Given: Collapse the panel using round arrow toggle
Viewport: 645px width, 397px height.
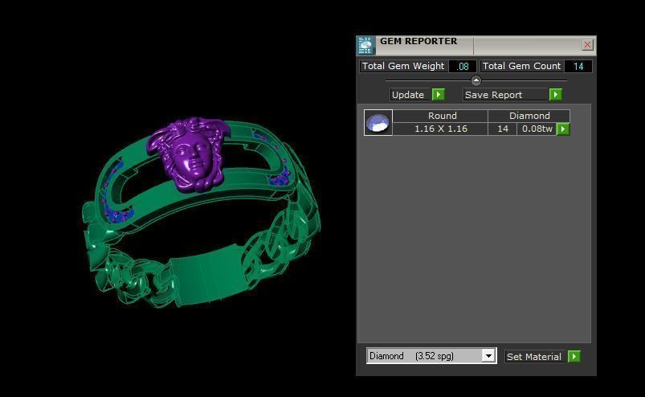Looking at the screenshot, I should [x=476, y=80].
